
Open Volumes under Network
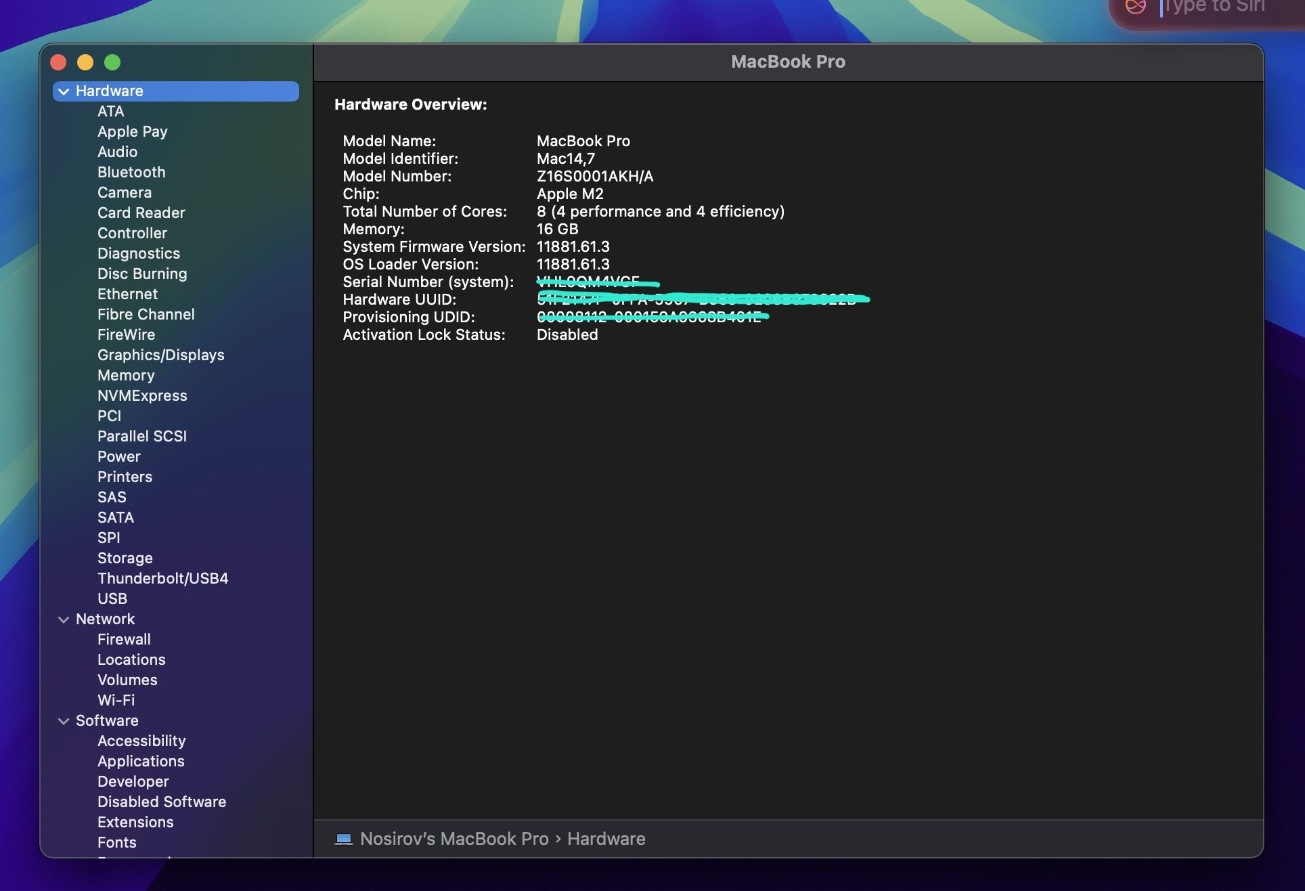point(127,680)
